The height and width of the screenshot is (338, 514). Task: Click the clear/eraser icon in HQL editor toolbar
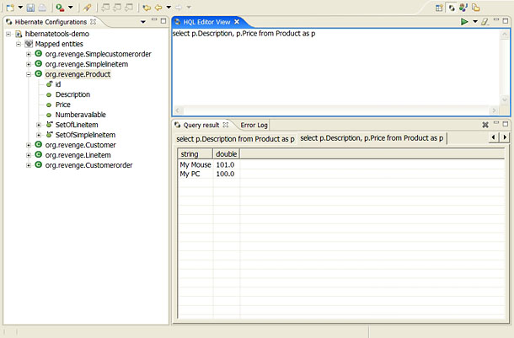485,21
